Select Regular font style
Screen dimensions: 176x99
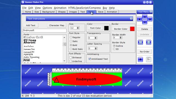tap(71, 37)
